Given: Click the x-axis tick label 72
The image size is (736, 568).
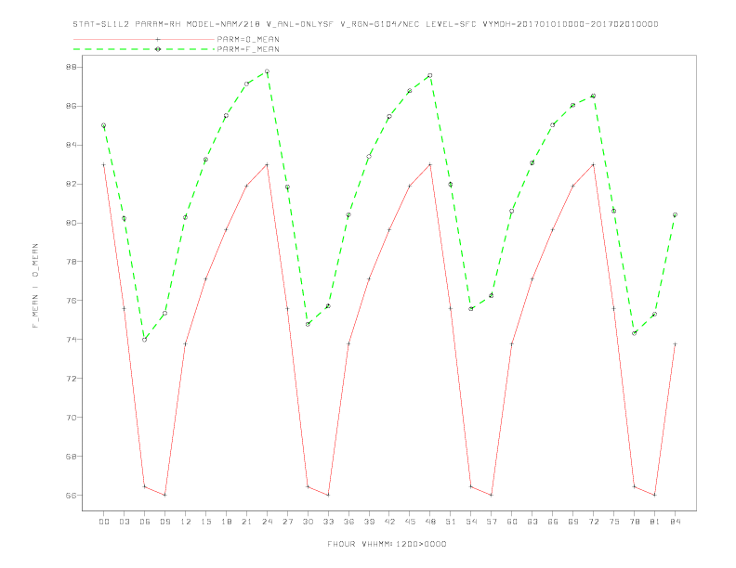Looking at the screenshot, I should [593, 522].
